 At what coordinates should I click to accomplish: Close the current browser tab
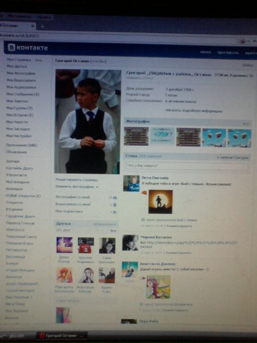[33, 26]
